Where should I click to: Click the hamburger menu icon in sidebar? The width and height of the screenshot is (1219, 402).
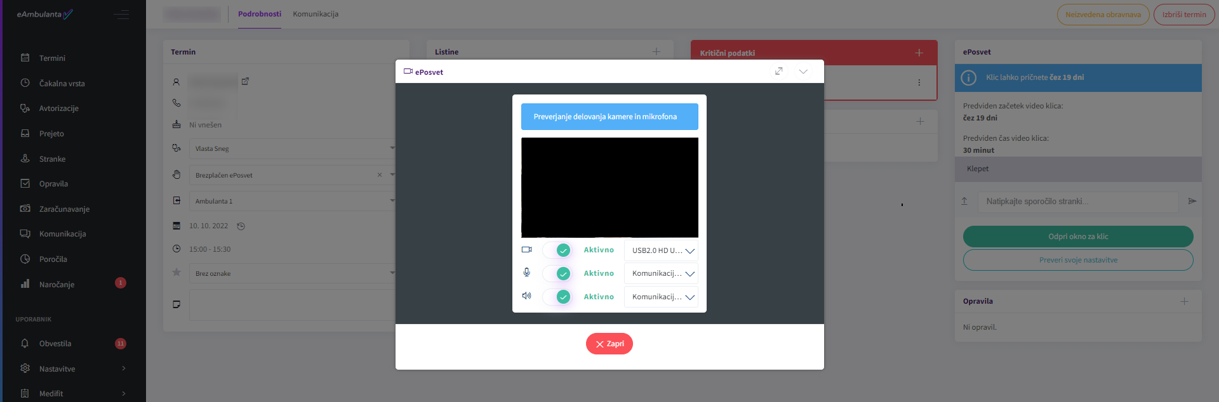pos(121,15)
